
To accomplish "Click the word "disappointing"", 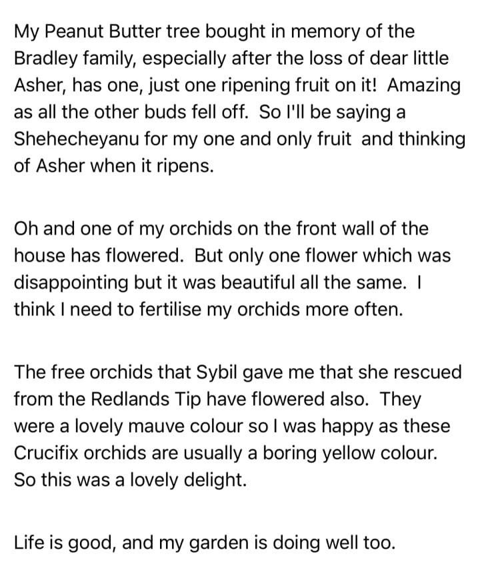I will pos(71,283).
